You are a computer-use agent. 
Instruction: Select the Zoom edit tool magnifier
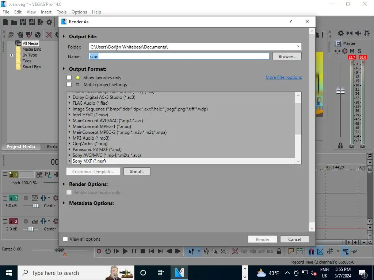224,251
